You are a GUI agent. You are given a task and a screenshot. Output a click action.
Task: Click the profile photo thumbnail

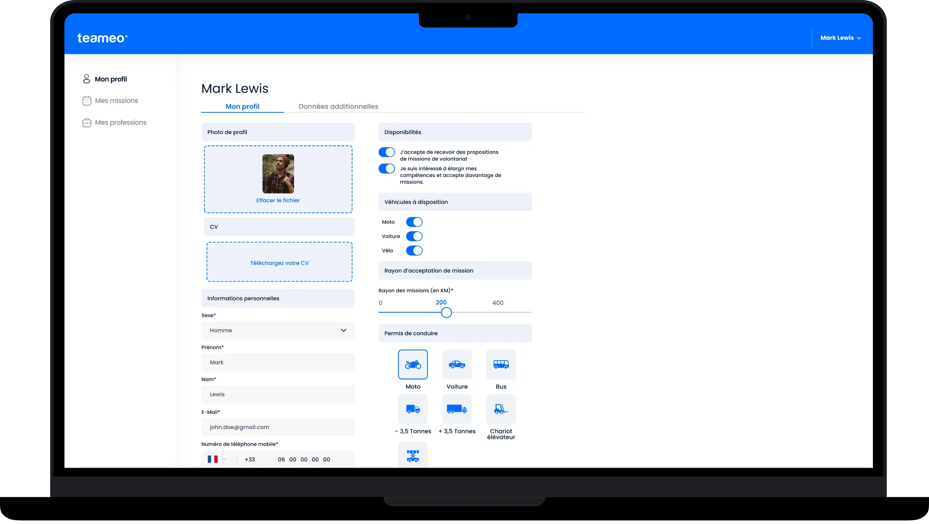click(x=278, y=174)
